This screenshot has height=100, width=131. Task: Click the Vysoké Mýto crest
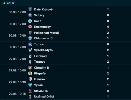[30, 50]
